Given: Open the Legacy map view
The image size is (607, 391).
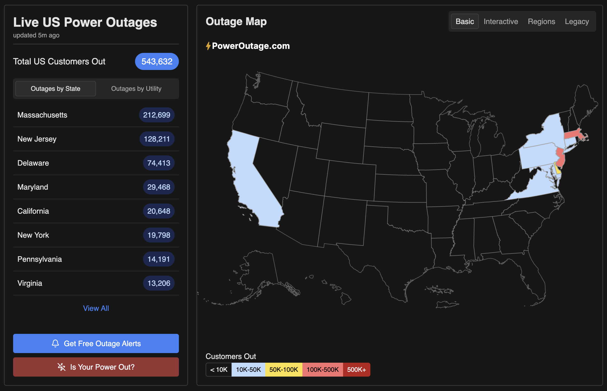Looking at the screenshot, I should coord(577,21).
